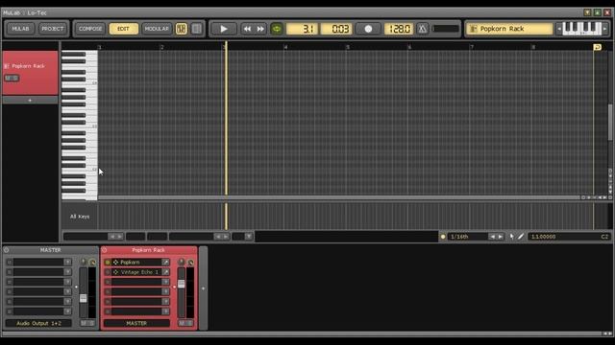
Task: Click the All Keys label
Action: click(x=80, y=217)
